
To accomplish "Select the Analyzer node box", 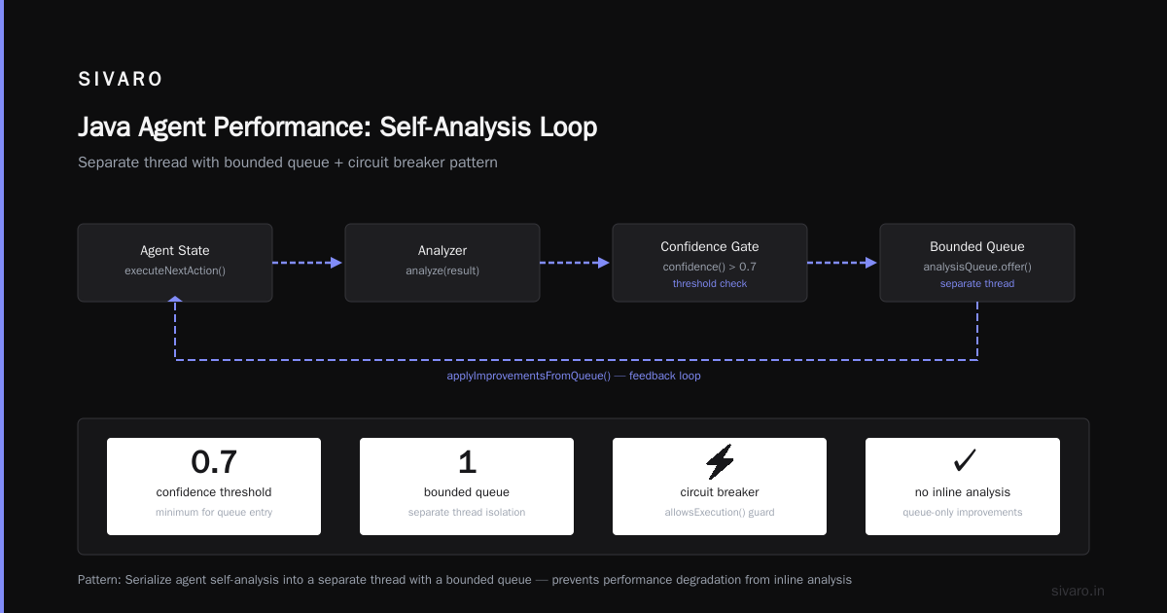I will click(442, 263).
